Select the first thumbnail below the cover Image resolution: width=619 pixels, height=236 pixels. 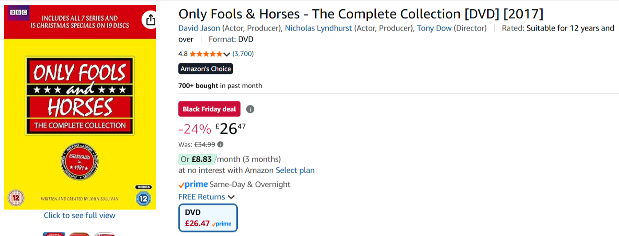pos(54,234)
